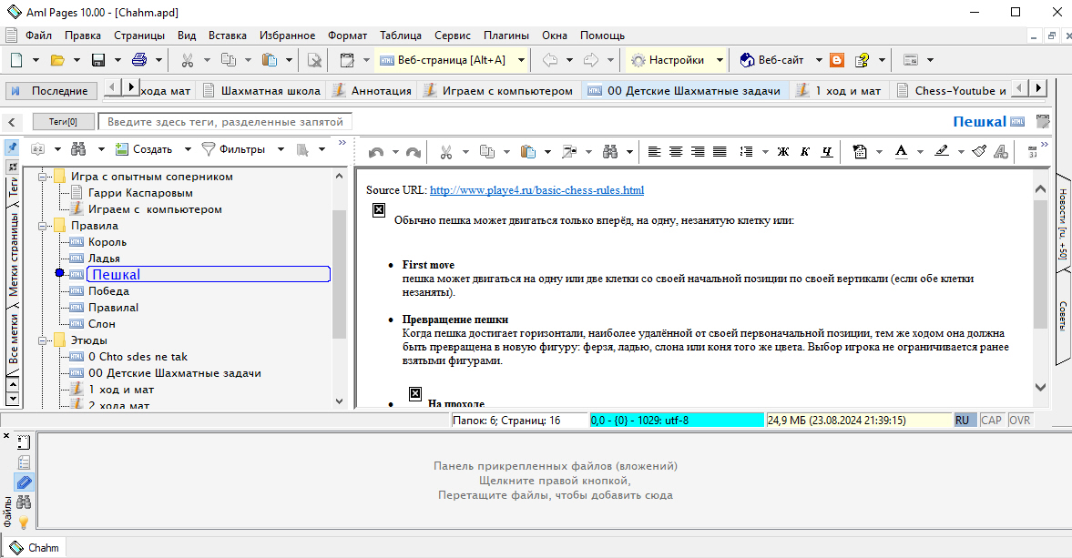Click the Print icon in main toolbar
The width and height of the screenshot is (1072, 558).
pos(139,60)
